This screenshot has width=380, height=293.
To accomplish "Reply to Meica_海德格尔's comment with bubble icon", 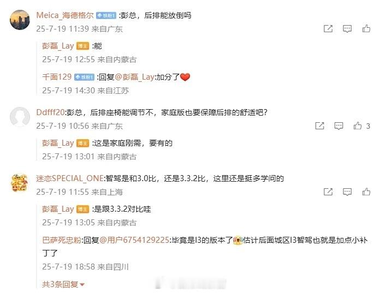I will (347, 29).
